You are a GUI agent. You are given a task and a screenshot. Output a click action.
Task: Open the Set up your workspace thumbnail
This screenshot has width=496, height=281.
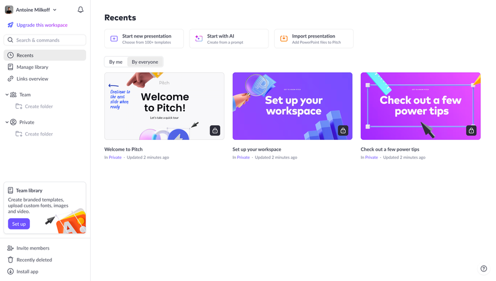click(293, 106)
